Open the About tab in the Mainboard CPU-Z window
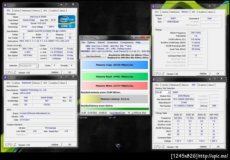230x160 pixels. 62,83
